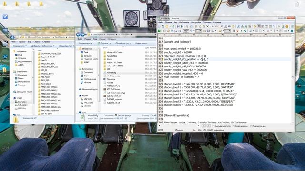
Task: Select the Plan.docx file in the file list
Action: [111, 79]
